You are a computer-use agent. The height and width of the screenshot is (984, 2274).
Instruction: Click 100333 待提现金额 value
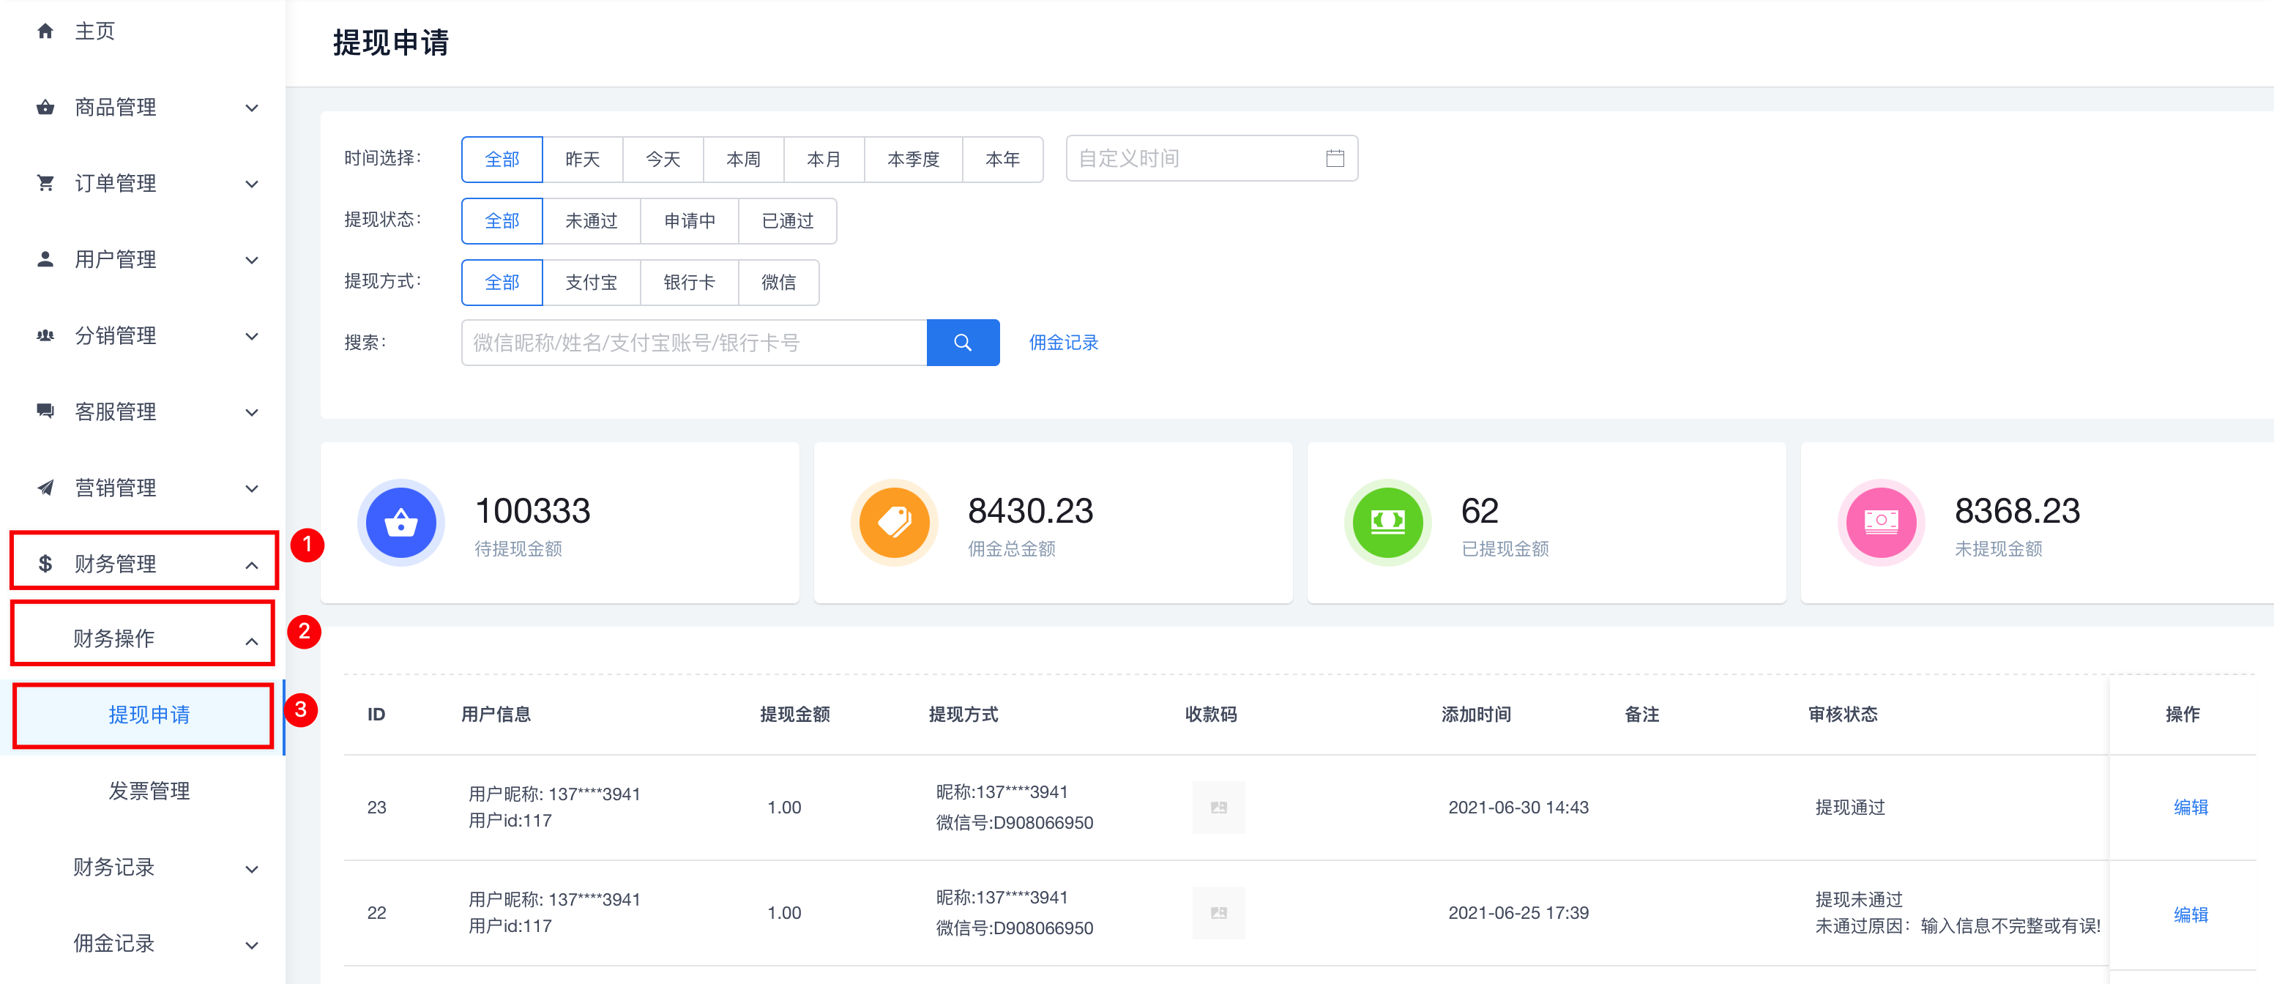(532, 511)
